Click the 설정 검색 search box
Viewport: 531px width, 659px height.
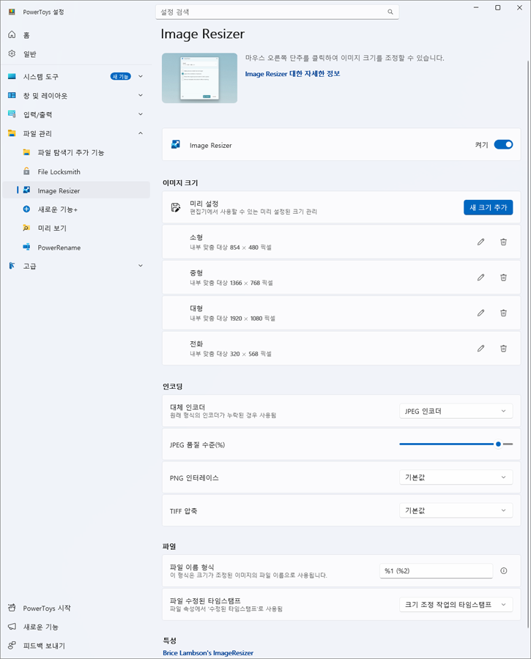(277, 12)
